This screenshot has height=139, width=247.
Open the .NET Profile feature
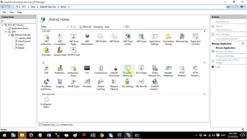101,38
